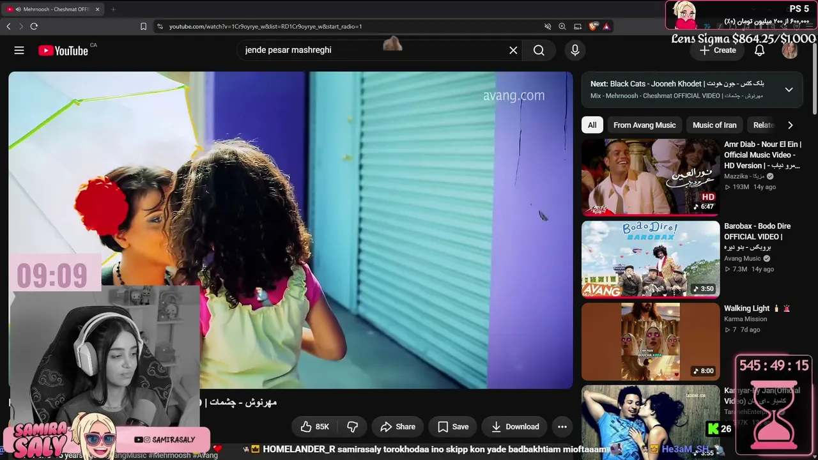818x460 pixels.
Task: Go back with the browser back arrow
Action: 8,26
